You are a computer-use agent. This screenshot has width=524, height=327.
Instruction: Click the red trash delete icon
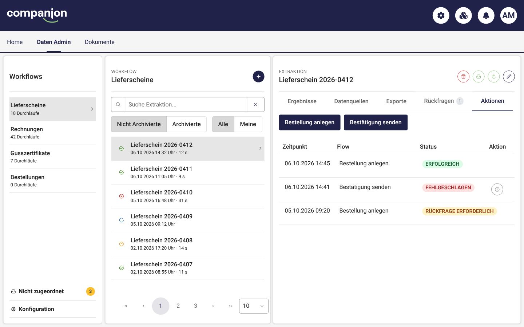click(463, 77)
